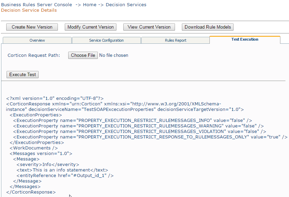Click the Corticon Request Path label

pos(34,55)
